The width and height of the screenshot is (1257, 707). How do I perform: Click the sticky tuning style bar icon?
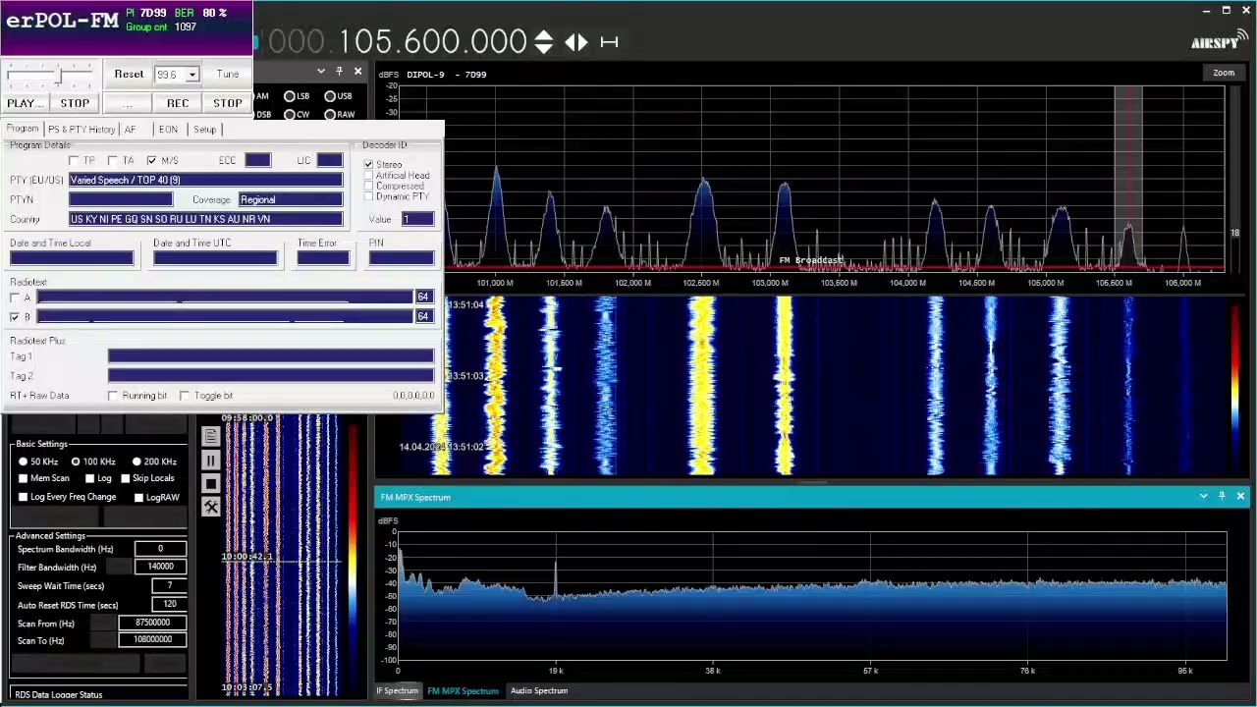click(x=609, y=42)
